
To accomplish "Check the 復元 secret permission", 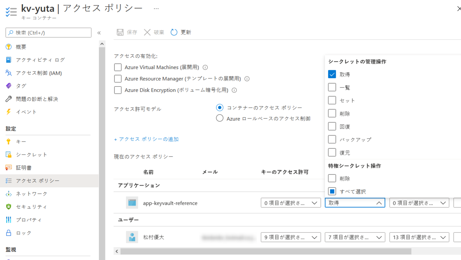I will point(332,153).
